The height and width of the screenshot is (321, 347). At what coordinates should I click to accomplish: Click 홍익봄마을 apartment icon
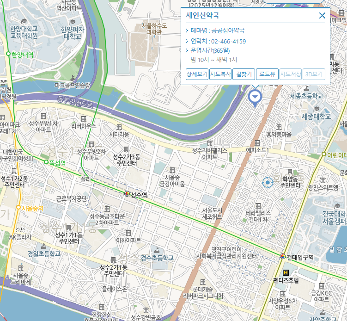[x=279, y=127]
